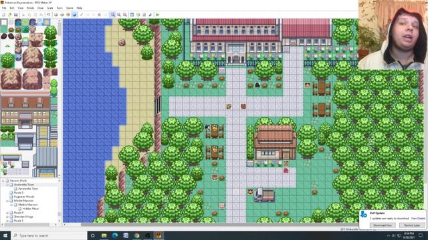Save the project using the disk icon
Screen dimensions: 428x240
click(16, 15)
